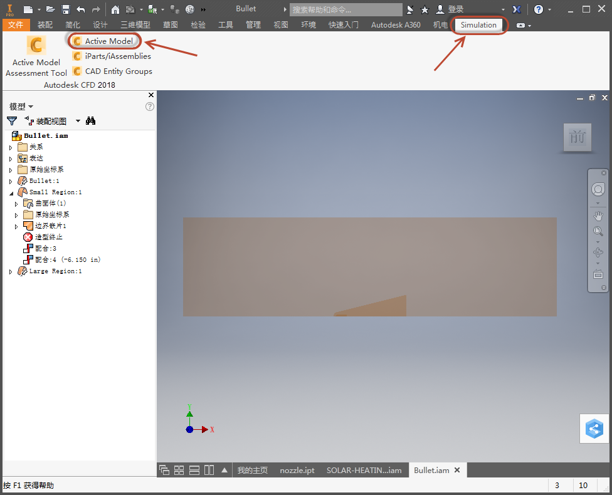Expand the top-level 原始坐标系 folder
Image resolution: width=612 pixels, height=495 pixels.
click(x=11, y=170)
